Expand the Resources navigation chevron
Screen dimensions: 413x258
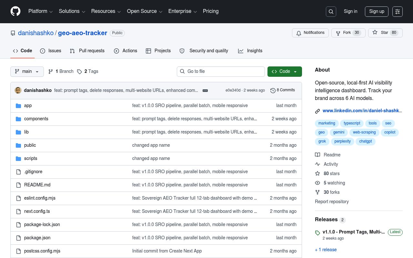tap(119, 11)
